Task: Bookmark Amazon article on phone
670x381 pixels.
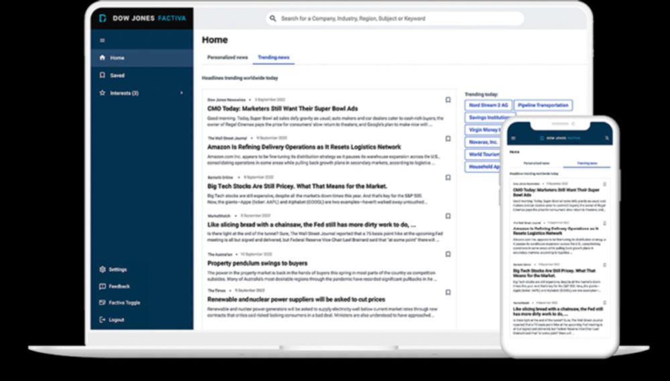Action: [x=604, y=224]
